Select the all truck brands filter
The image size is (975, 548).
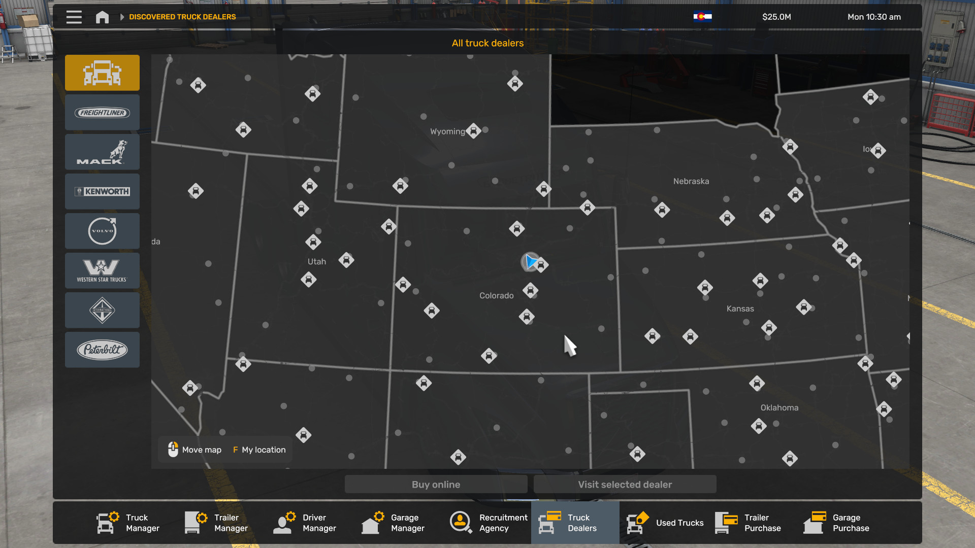[x=102, y=73]
